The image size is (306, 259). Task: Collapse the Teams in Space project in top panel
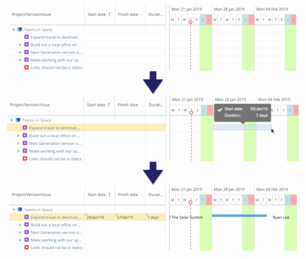(x=14, y=30)
